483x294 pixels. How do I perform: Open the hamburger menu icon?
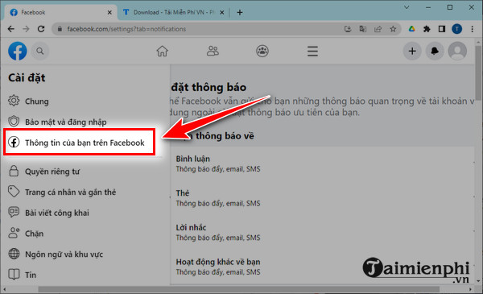coord(312,52)
